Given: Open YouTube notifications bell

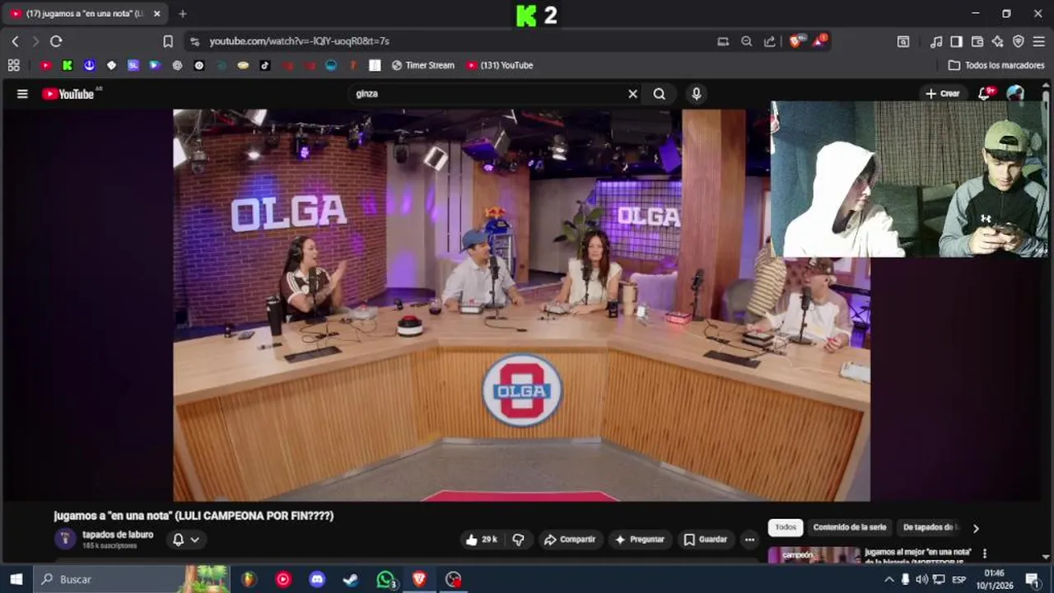Looking at the screenshot, I should (984, 94).
